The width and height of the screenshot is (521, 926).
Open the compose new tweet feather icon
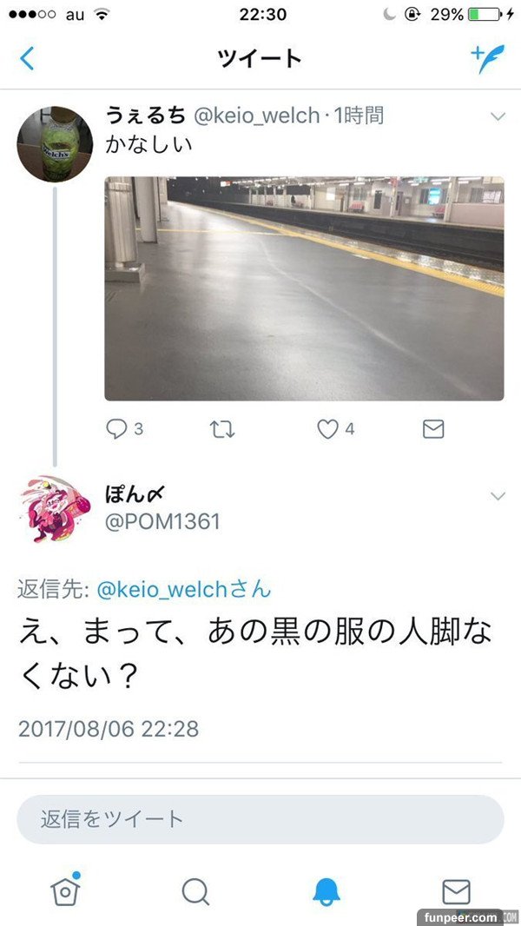coord(487,58)
